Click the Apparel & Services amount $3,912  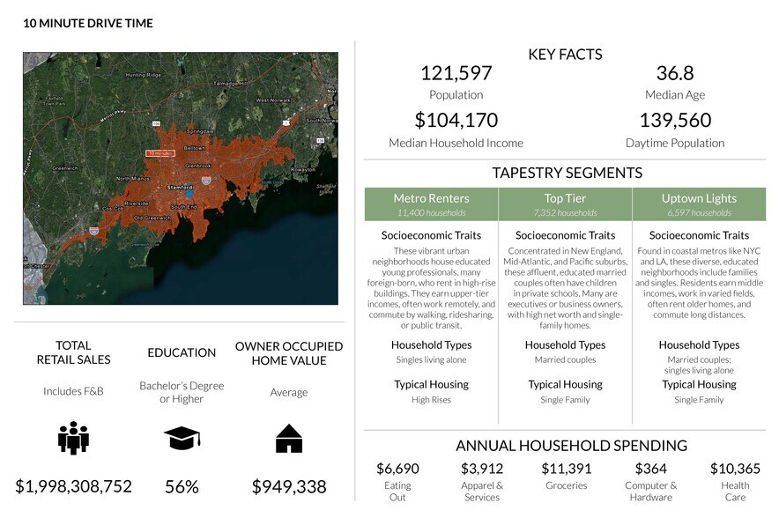(x=482, y=469)
